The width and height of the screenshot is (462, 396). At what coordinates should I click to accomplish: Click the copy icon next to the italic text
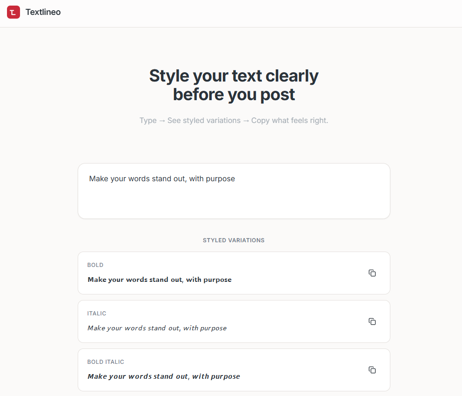(x=372, y=321)
